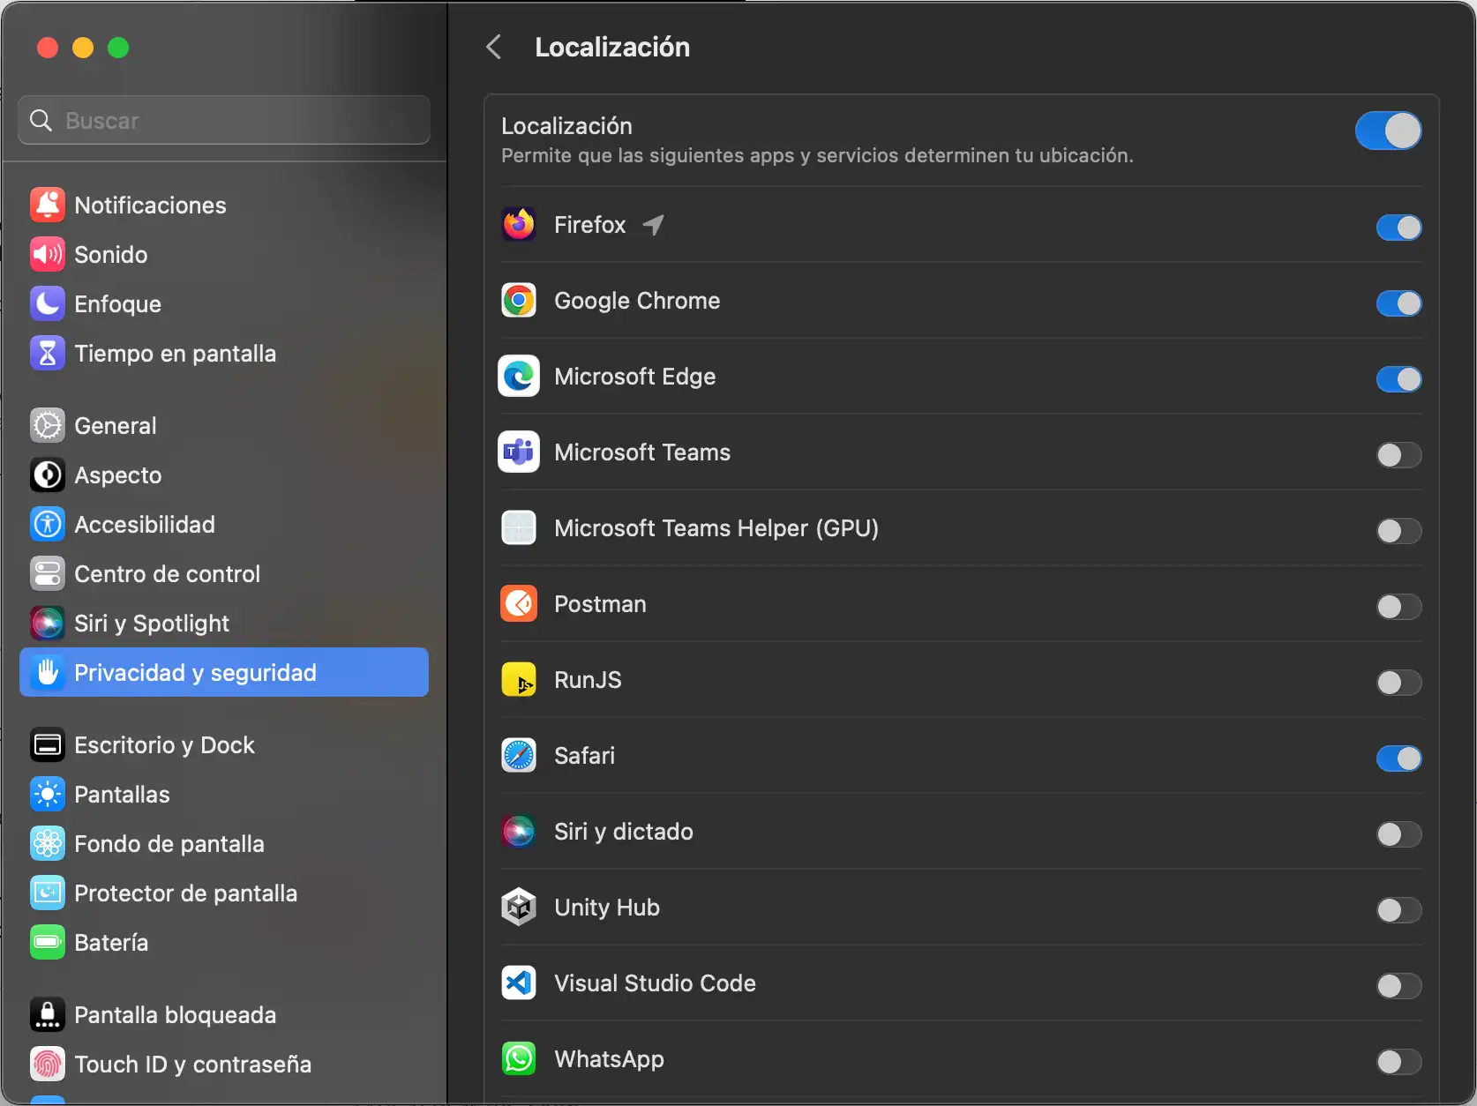Click the Firefox app icon

tap(519, 225)
